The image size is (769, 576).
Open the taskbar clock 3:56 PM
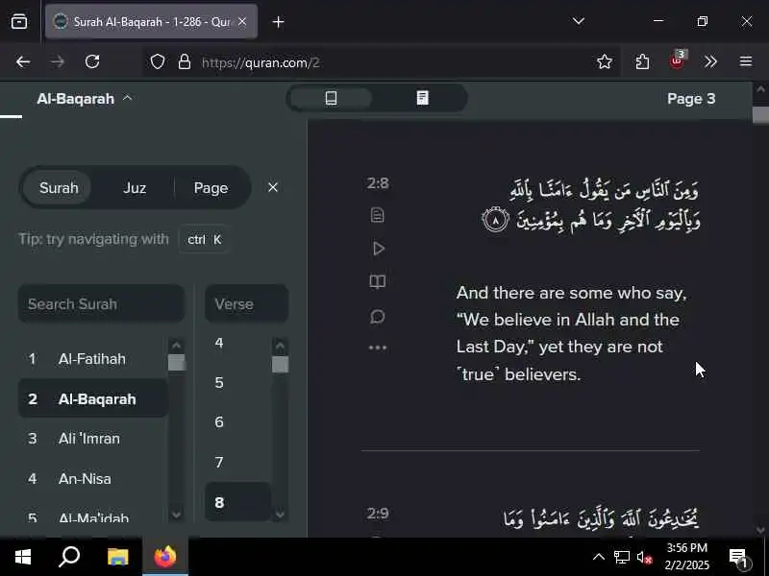(x=686, y=556)
